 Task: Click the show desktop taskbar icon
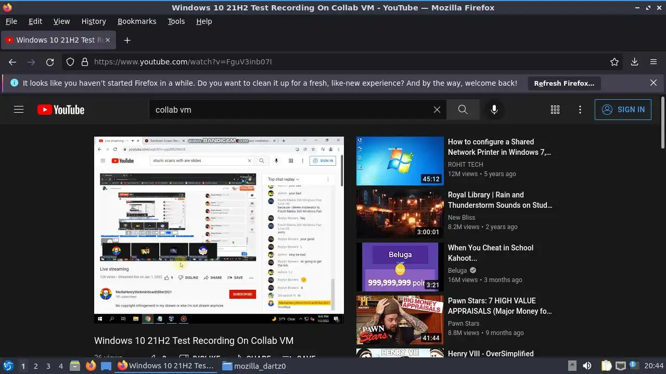pos(106,366)
